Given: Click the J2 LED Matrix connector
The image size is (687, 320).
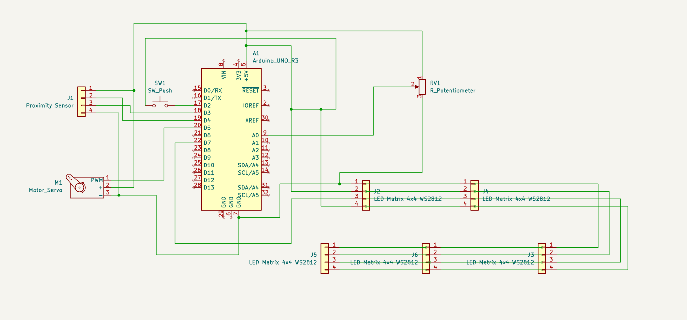Looking at the screenshot, I should 366,195.
